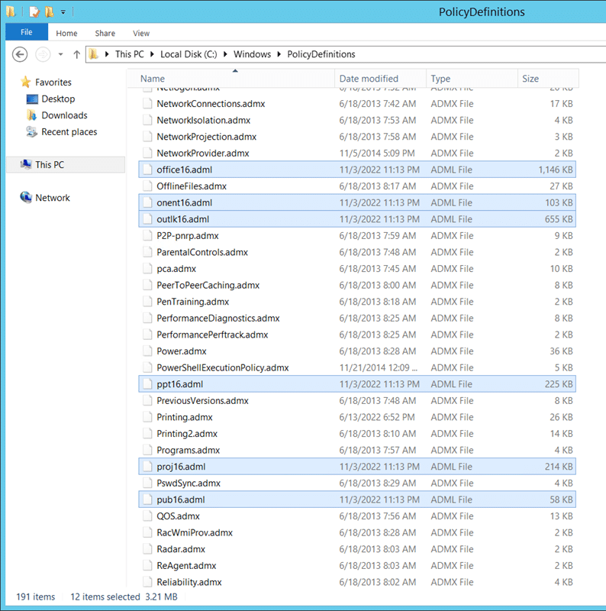This screenshot has height=611, width=606.
Task: Select NetworkProjection.admx file
Action: [357, 137]
